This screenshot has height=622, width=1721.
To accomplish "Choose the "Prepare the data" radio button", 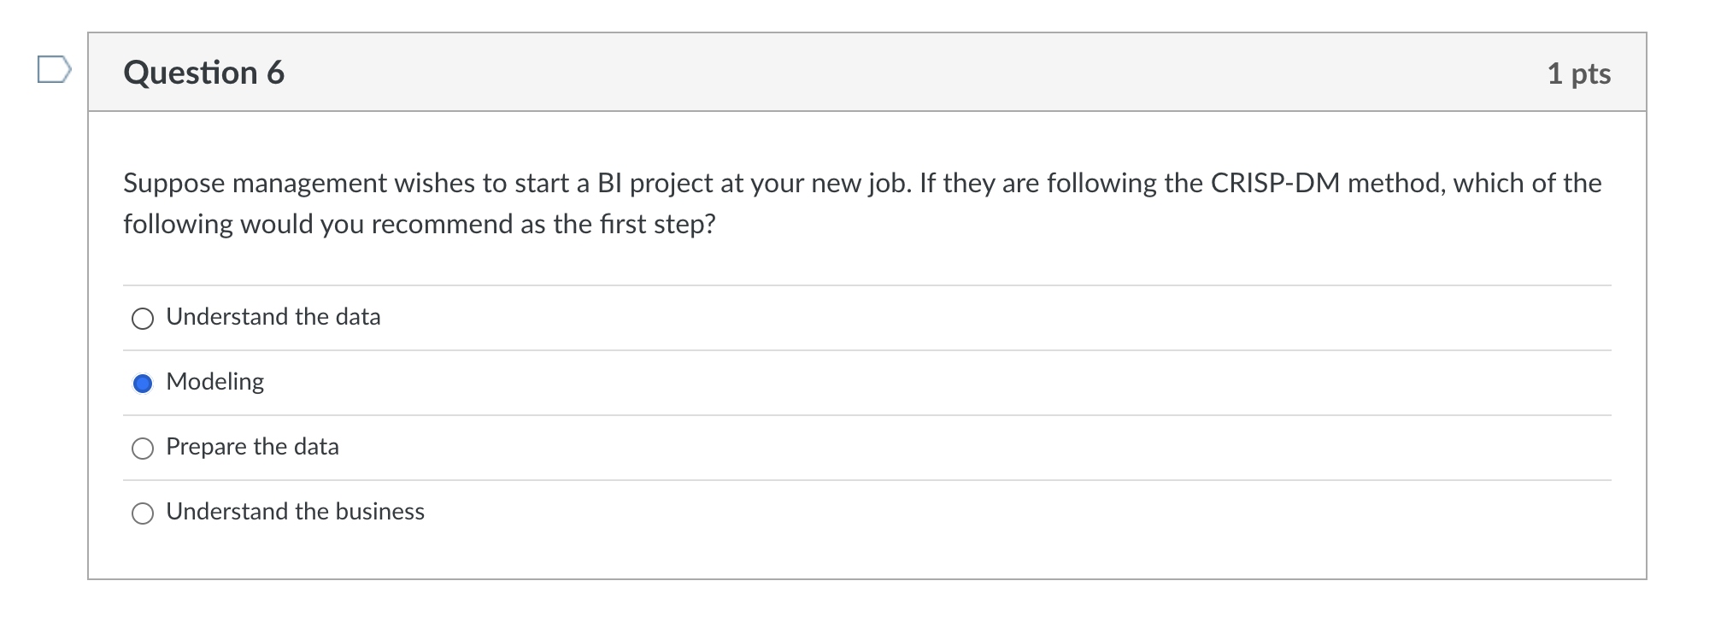I will point(143,449).
